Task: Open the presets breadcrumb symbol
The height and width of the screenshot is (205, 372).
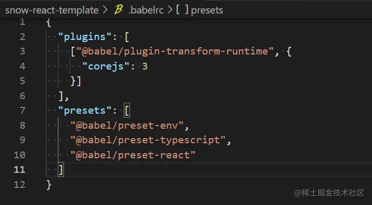Action: coord(207,10)
